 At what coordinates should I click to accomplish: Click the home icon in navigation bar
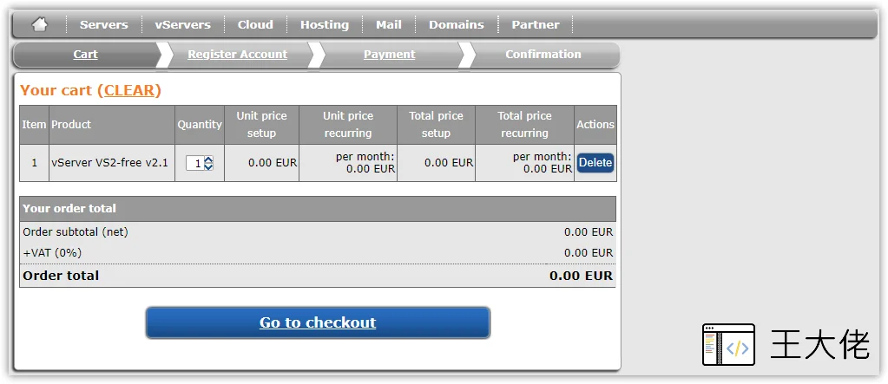pyautogui.click(x=39, y=24)
